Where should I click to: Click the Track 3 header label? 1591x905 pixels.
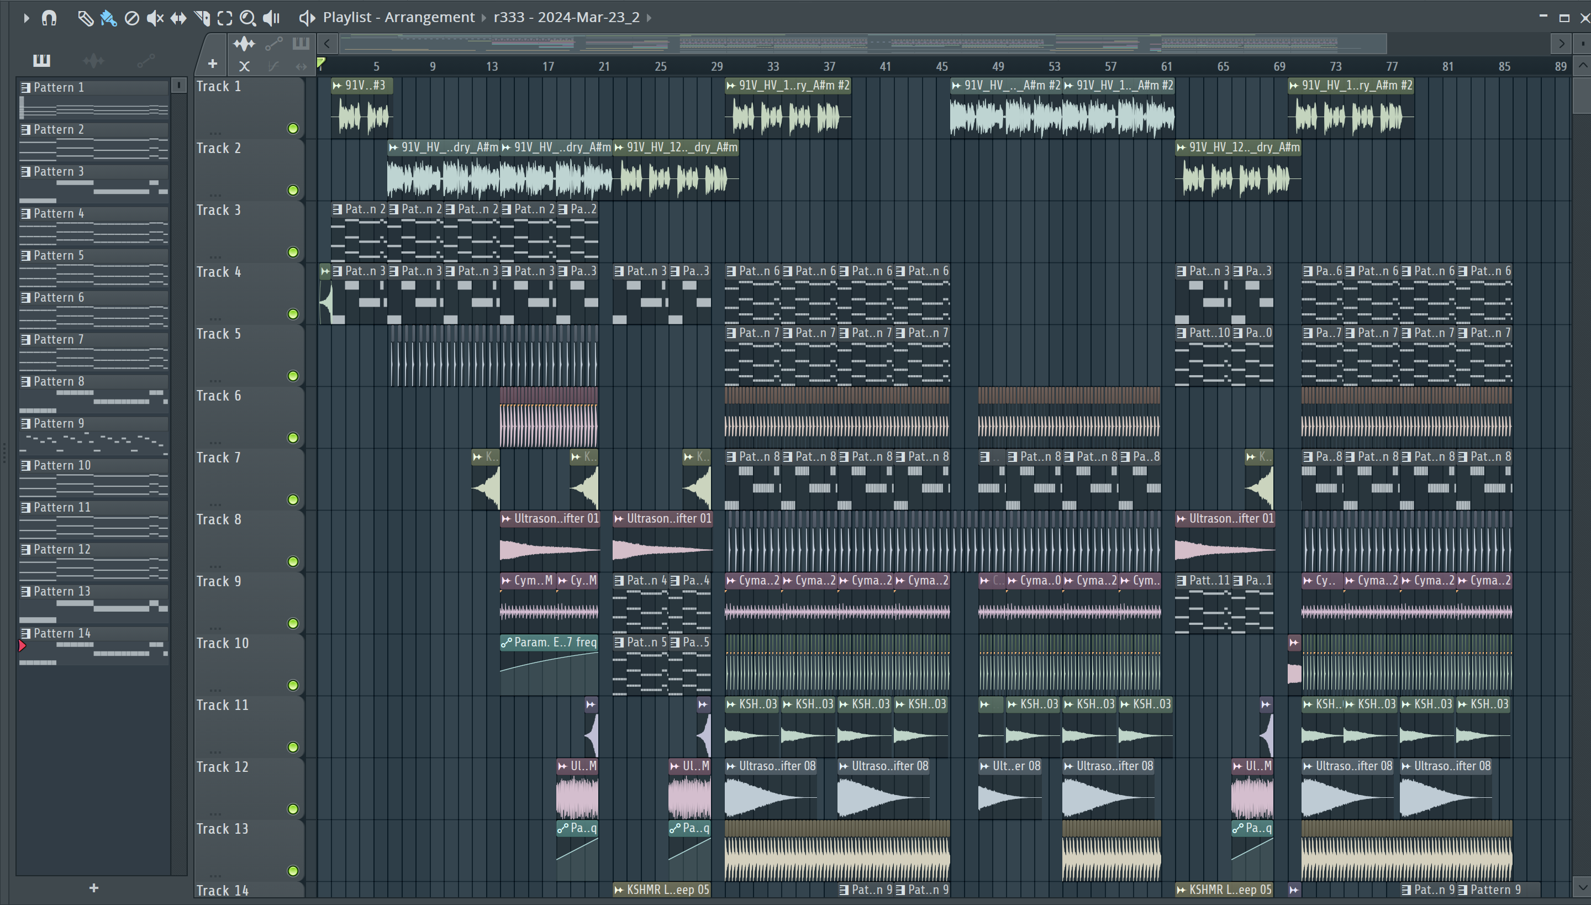point(218,211)
